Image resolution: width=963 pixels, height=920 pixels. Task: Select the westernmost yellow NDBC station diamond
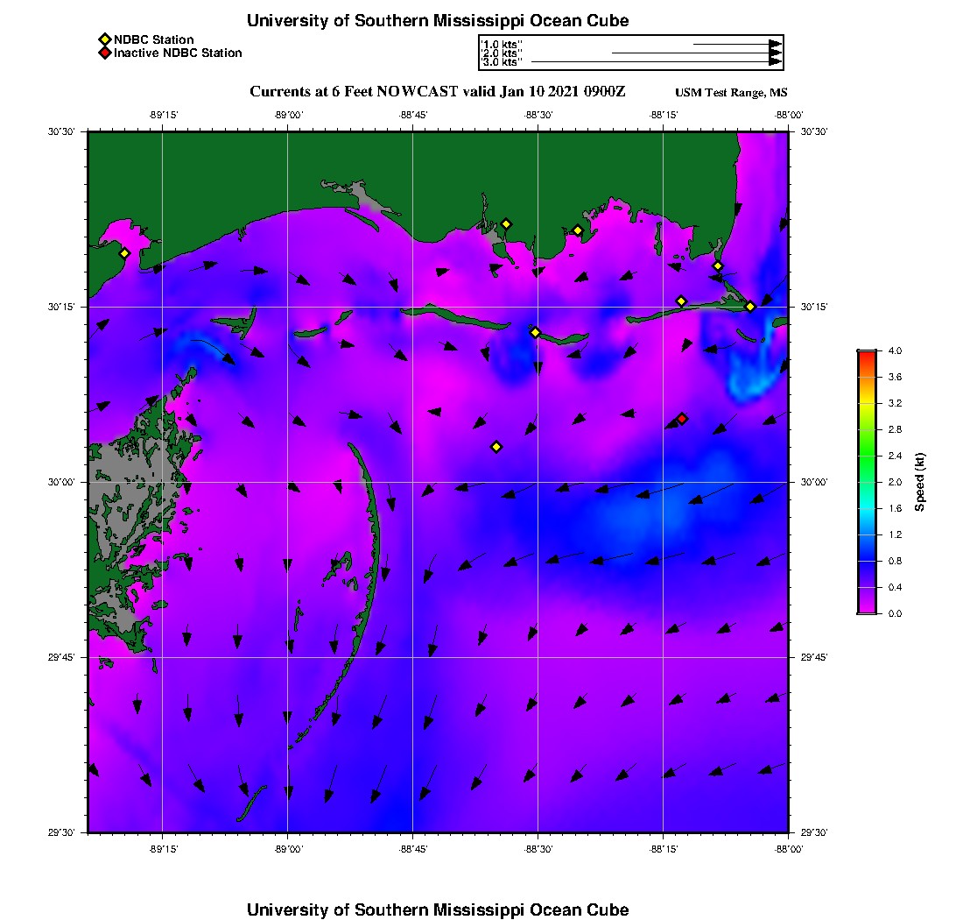coord(124,253)
